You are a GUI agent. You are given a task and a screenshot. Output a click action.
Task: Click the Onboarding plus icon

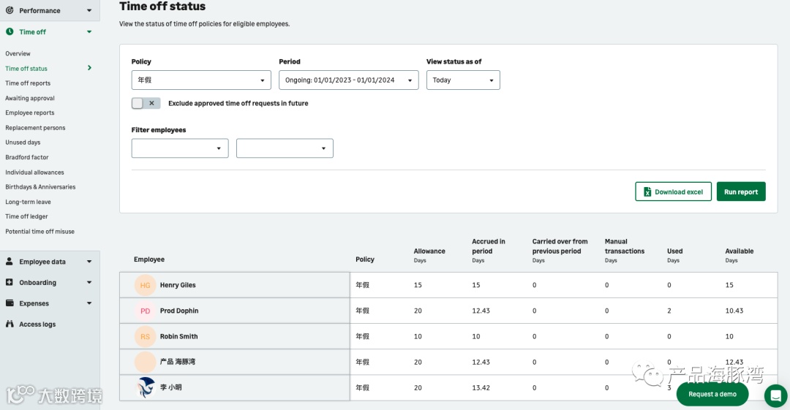(x=10, y=282)
